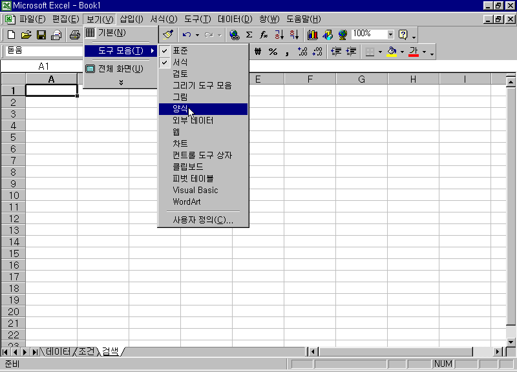Click the Print icon in toolbar
This screenshot has height=372, width=517.
click(74, 34)
